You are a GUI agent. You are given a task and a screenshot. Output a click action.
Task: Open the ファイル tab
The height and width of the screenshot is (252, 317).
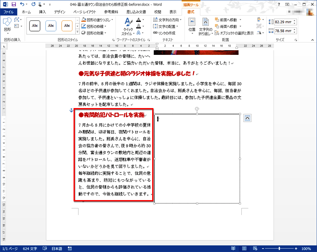click(8, 12)
